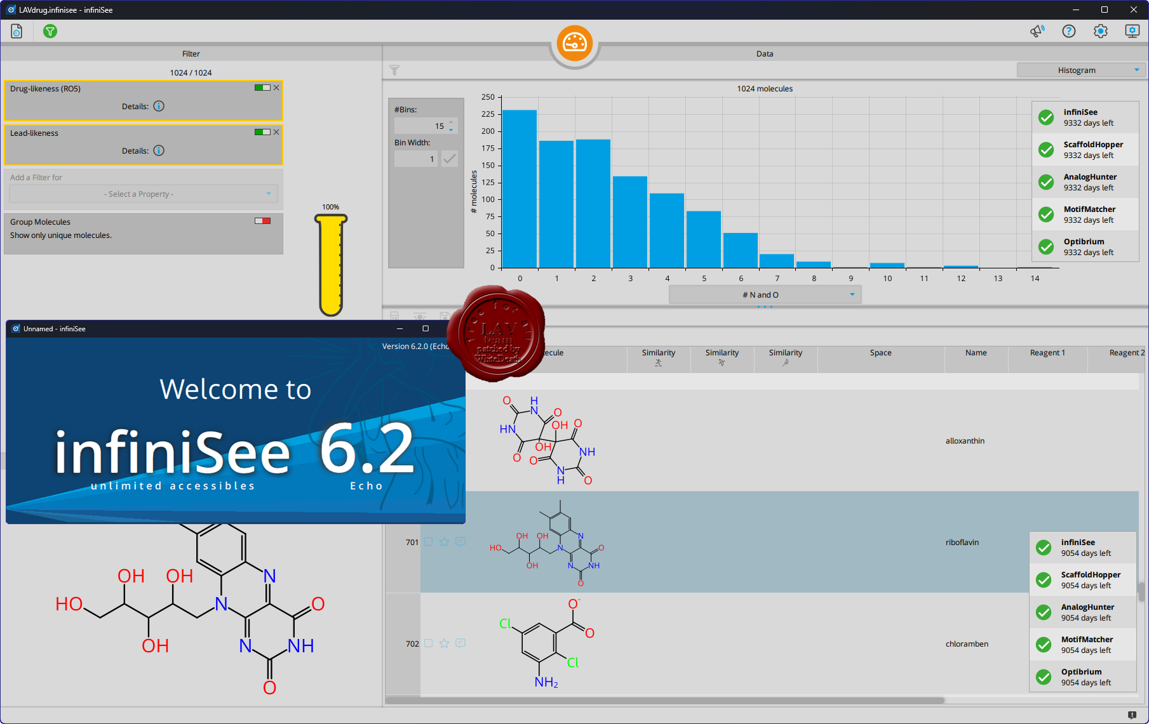Screen dimensions: 1149x724
Task: Click the histogram bar at value 3
Action: coord(630,221)
